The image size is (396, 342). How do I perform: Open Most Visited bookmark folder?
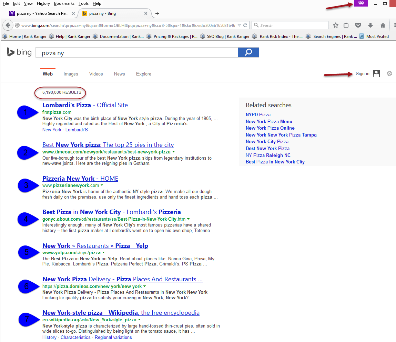click(374, 37)
